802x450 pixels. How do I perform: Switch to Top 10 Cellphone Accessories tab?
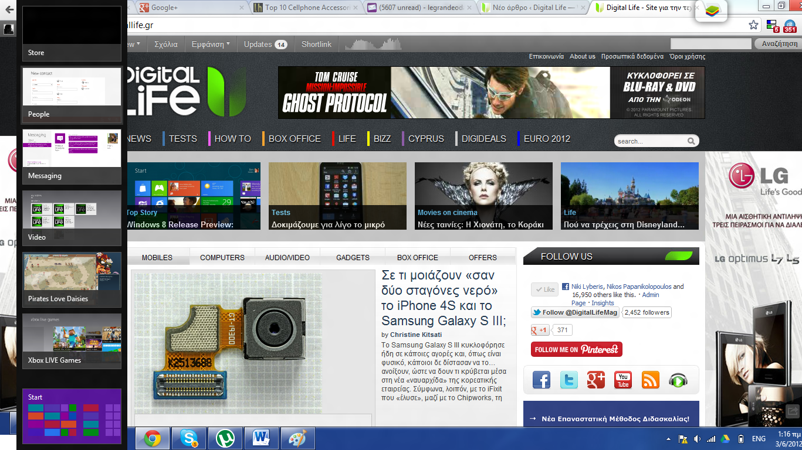pyautogui.click(x=306, y=8)
